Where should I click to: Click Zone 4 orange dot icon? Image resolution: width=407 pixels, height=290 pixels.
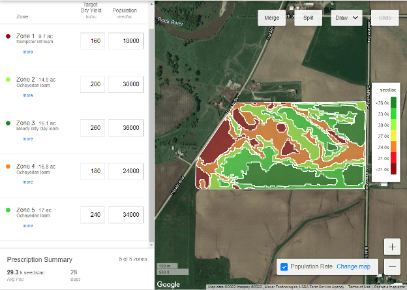tap(8, 167)
